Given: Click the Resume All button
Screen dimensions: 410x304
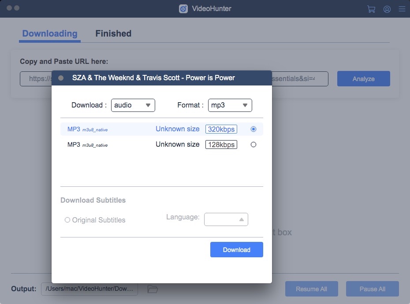Looking at the screenshot, I should [x=311, y=289].
